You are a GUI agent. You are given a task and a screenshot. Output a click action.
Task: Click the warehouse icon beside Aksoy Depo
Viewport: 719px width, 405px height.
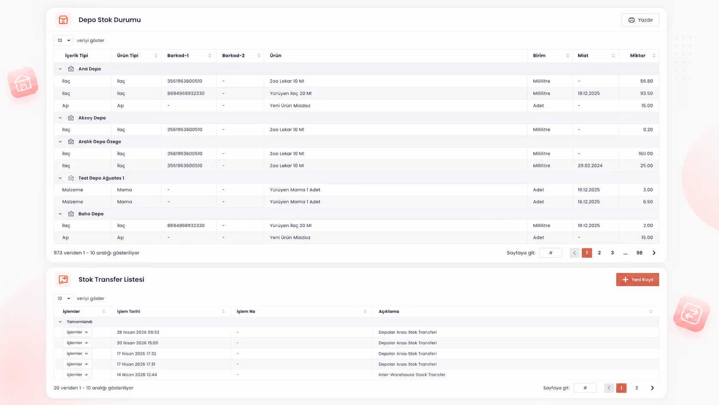point(71,118)
